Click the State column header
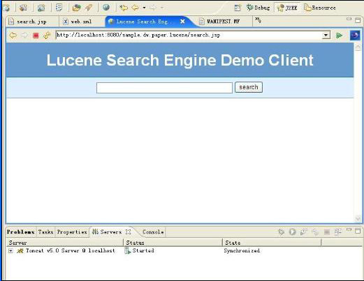This screenshot has height=281, width=364. pyautogui.click(x=272, y=243)
